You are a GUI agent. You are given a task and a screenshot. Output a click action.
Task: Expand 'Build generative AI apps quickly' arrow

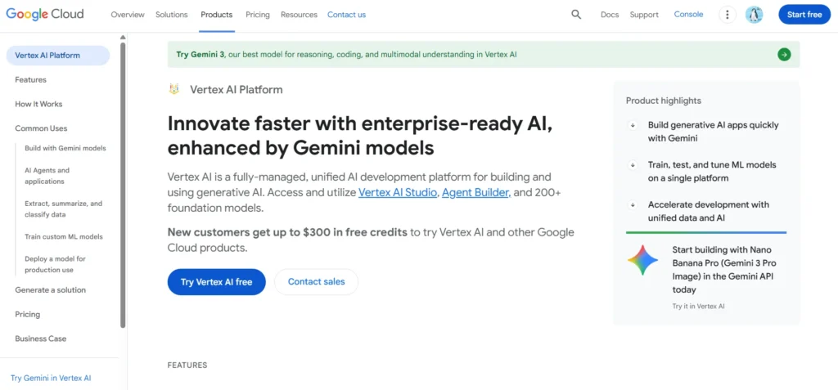(x=633, y=126)
